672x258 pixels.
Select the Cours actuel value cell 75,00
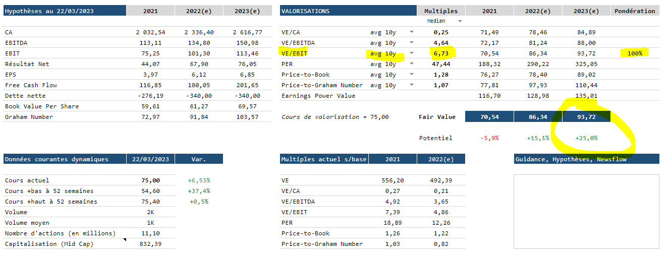point(150,180)
